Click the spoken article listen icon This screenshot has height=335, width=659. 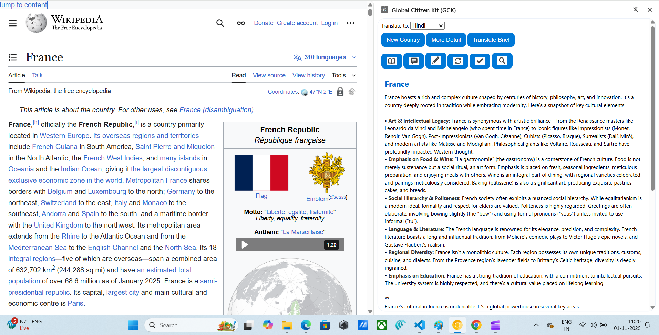(352, 92)
